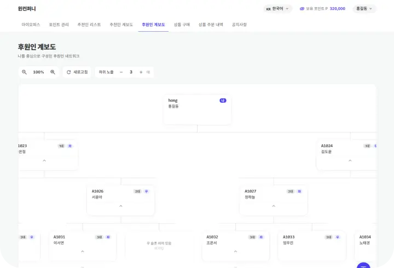Collapse the A1027 node chevron
The height and width of the screenshot is (268, 394).
pyautogui.click(x=274, y=206)
